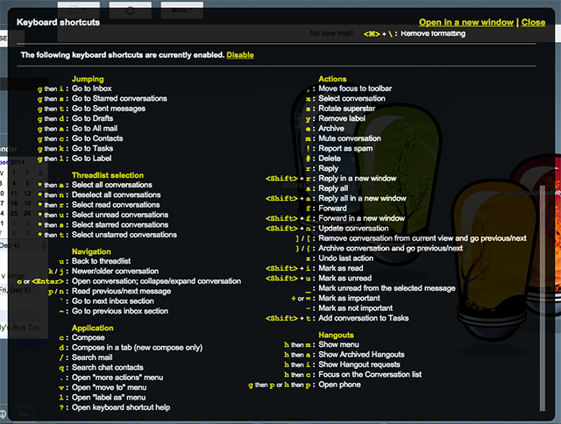
Task: Click the Threadlist selection heading
Action: [108, 175]
